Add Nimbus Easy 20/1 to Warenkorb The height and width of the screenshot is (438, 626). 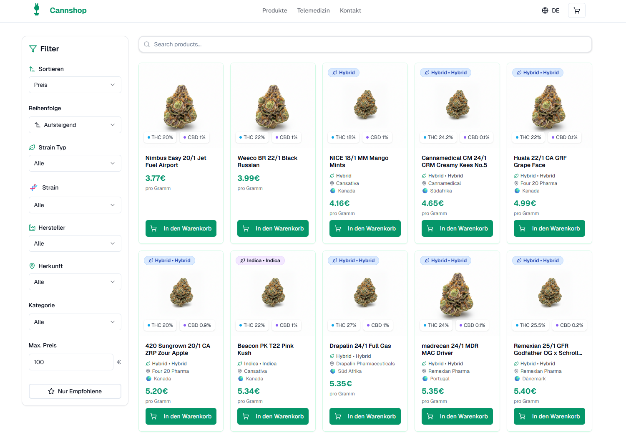tap(181, 228)
